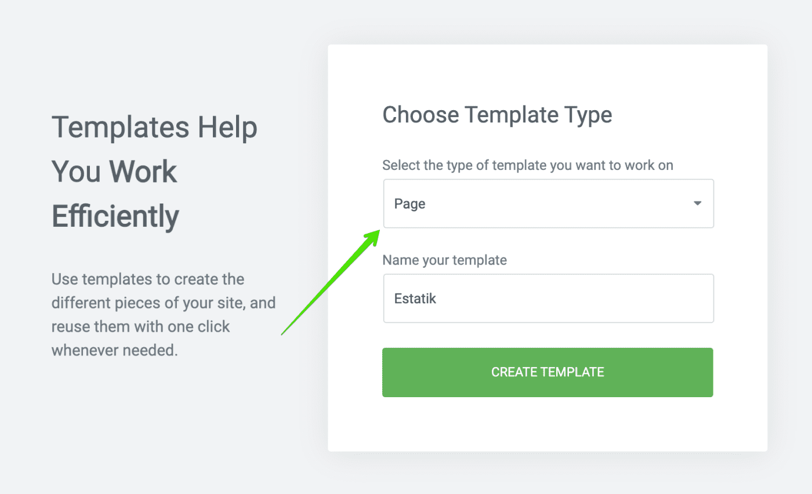Viewport: 812px width, 494px height.
Task: Click 'reuse them with one click' text line
Action: [140, 327]
